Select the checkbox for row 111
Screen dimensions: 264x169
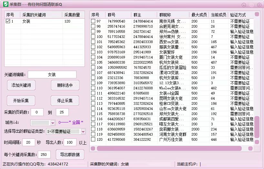[x=93, y=93]
